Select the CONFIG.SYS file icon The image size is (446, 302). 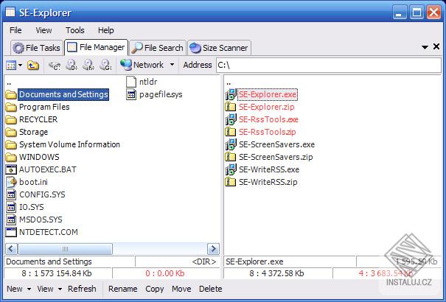11,194
